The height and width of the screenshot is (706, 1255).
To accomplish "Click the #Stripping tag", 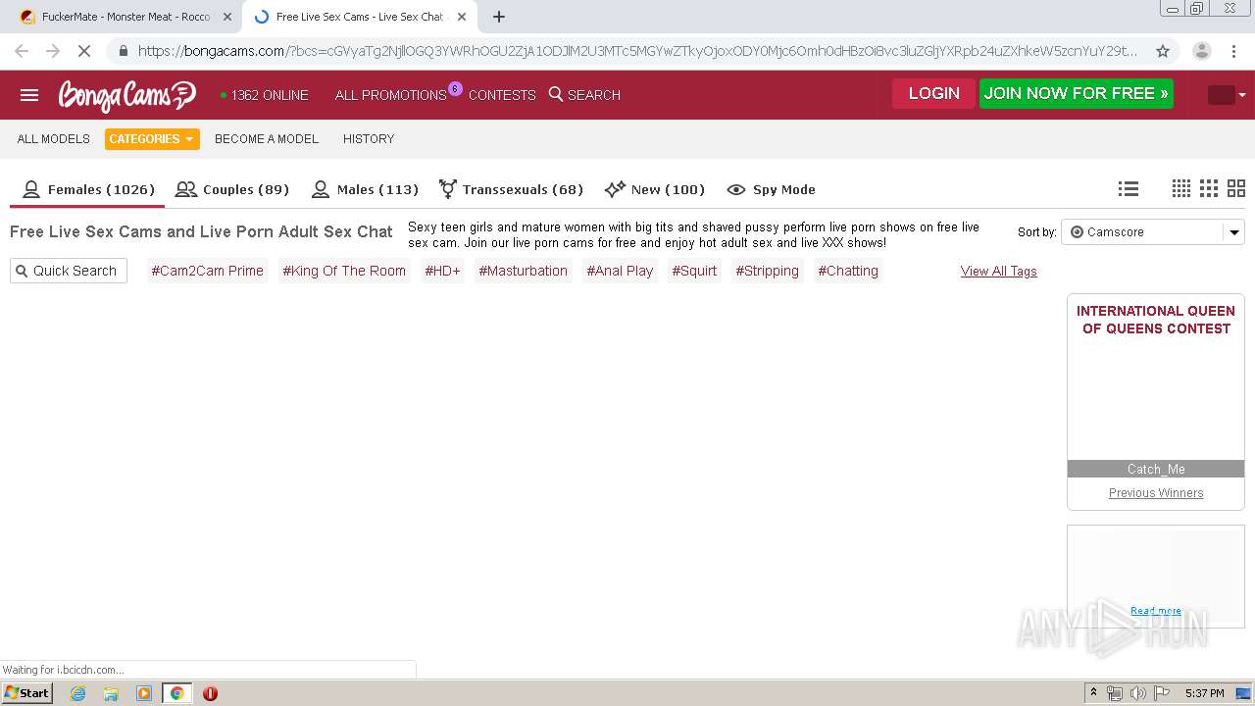I will pyautogui.click(x=768, y=271).
